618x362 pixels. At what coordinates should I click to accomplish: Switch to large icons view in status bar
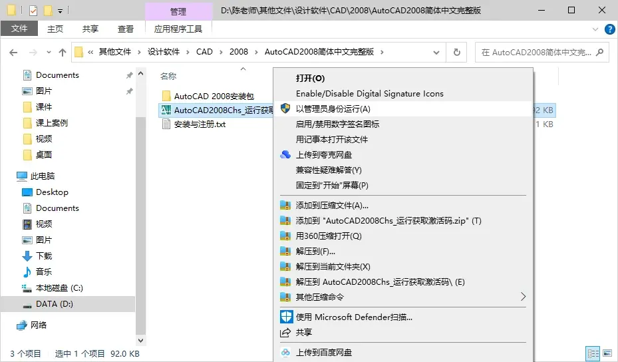pyautogui.click(x=607, y=353)
